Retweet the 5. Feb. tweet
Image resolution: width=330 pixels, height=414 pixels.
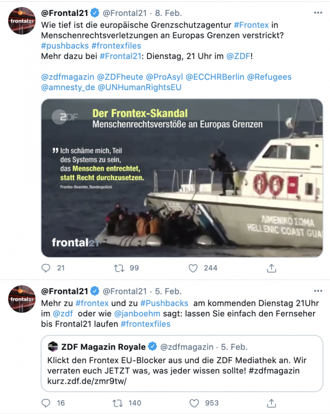click(119, 403)
